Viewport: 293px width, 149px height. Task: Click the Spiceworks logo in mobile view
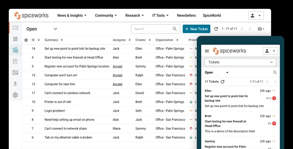[229, 51]
